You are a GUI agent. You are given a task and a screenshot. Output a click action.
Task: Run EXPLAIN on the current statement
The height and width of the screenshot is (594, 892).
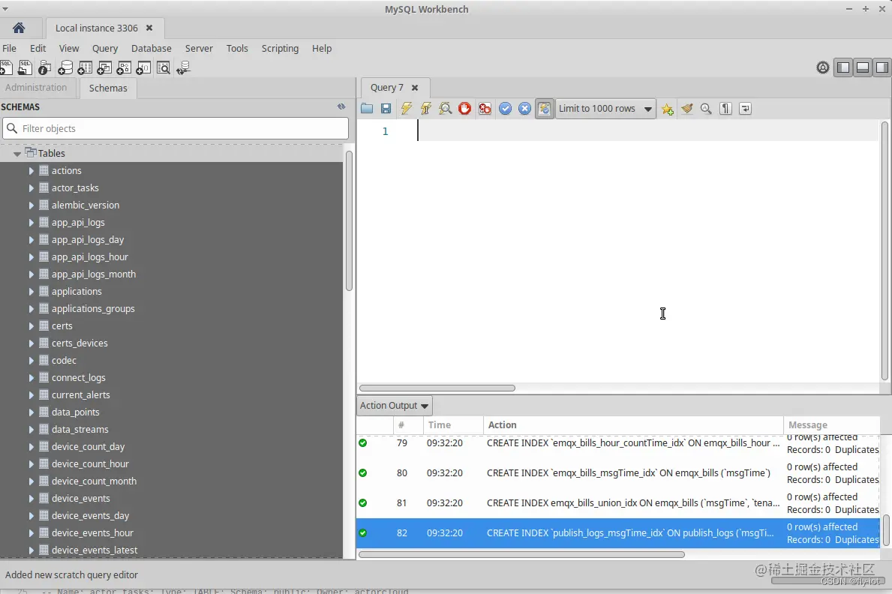point(446,109)
